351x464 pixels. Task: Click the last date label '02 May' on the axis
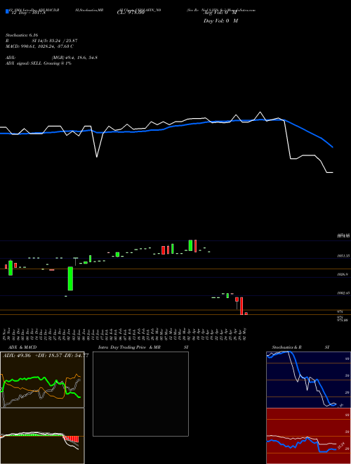coord(246,333)
